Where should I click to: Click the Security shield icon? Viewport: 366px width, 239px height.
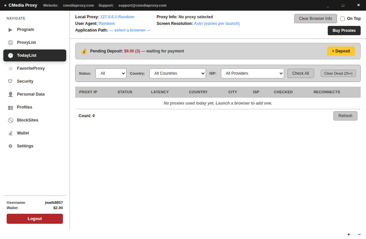tap(10, 81)
